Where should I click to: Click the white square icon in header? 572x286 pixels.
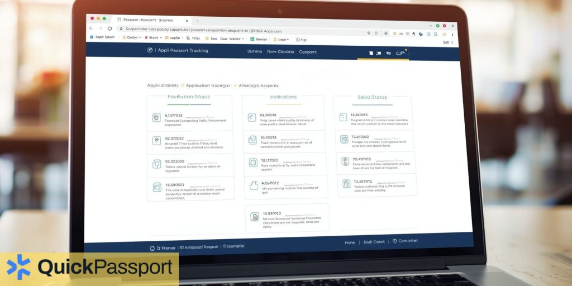(x=370, y=53)
